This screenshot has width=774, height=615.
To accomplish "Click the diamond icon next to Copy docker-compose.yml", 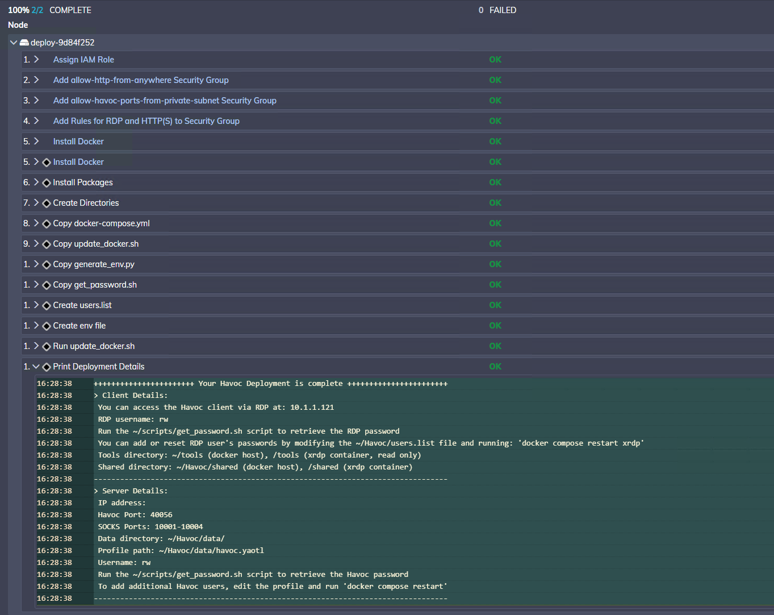I will point(47,224).
